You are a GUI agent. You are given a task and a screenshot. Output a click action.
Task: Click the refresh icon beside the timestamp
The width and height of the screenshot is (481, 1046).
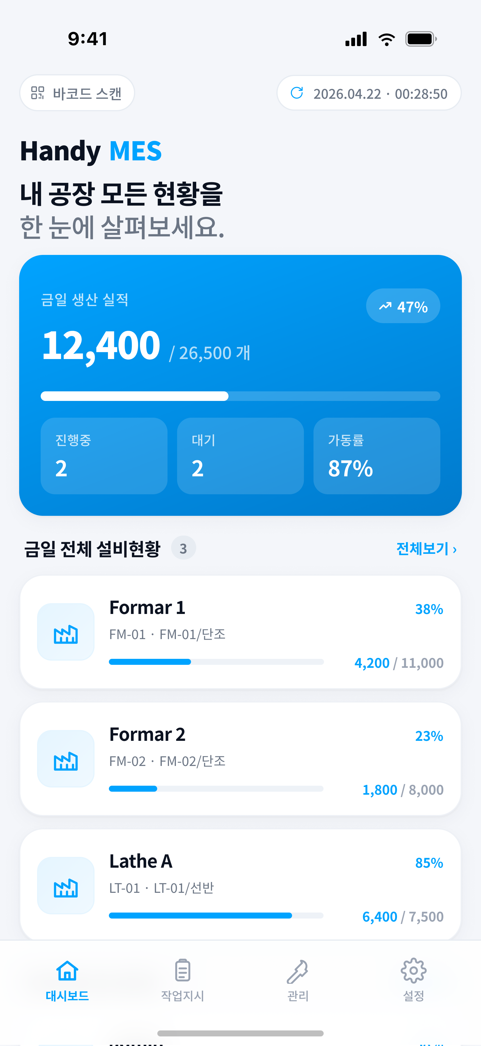pyautogui.click(x=297, y=93)
